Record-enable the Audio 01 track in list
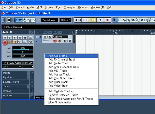Screen dimensions: 155x114 pyautogui.click(x=55, y=41)
